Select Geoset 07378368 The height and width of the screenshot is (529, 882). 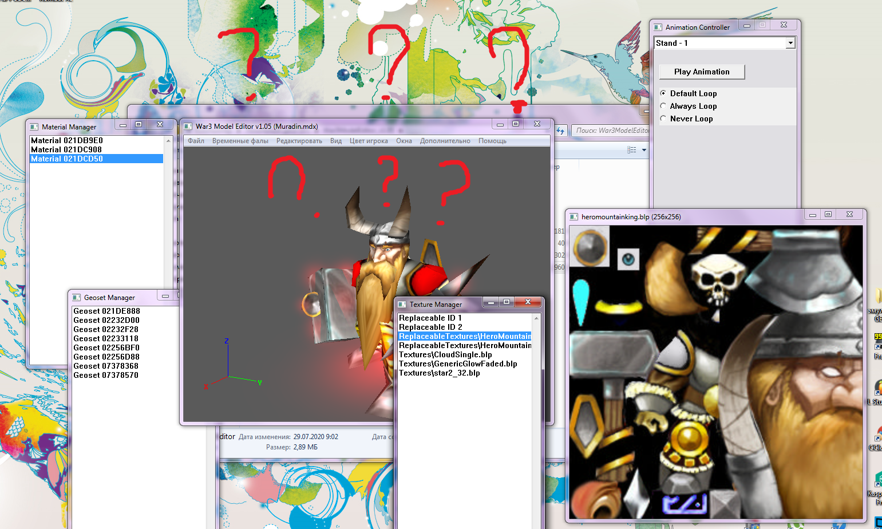pos(106,366)
